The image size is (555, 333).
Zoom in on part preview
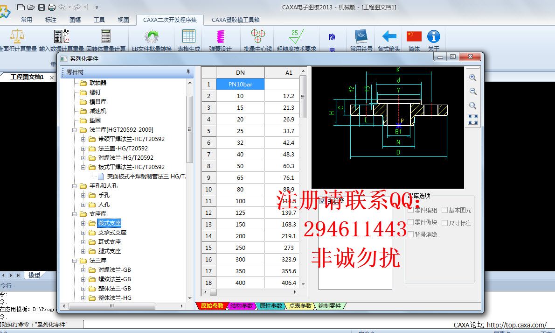(x=472, y=78)
